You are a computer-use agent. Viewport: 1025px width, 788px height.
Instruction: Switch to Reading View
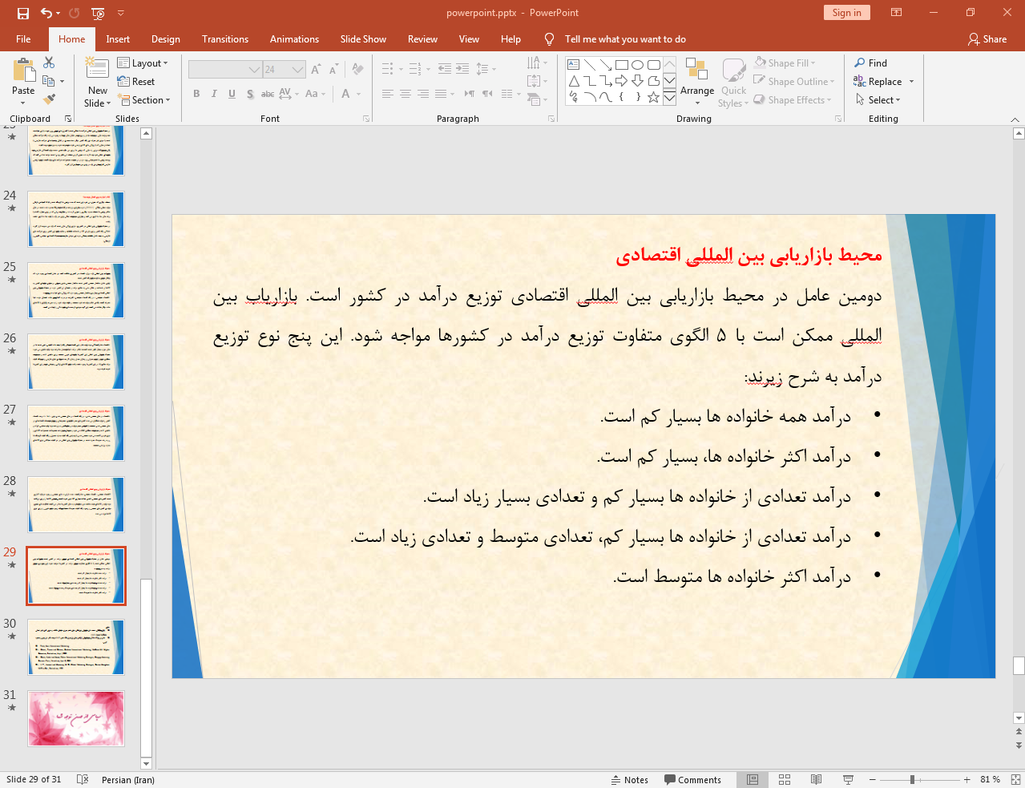click(816, 779)
